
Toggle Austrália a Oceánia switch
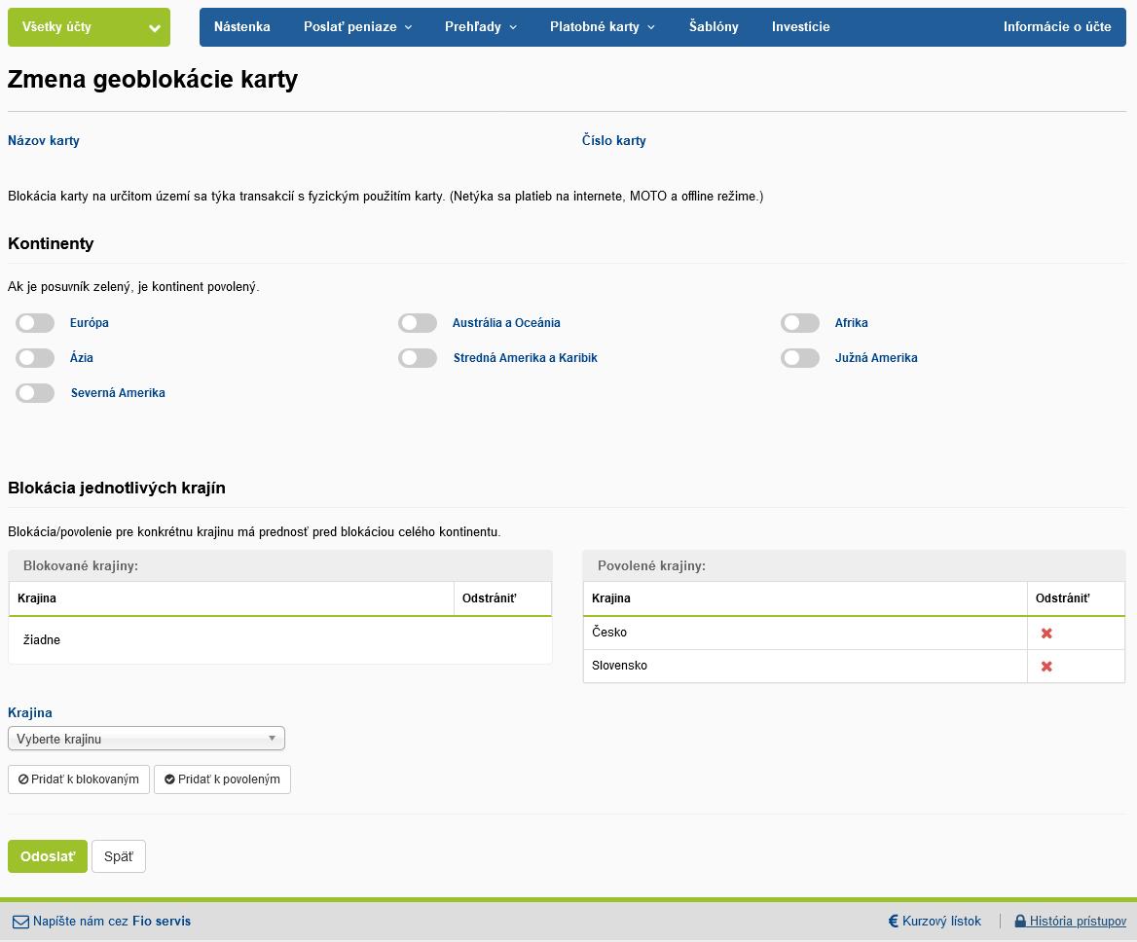tap(418, 323)
